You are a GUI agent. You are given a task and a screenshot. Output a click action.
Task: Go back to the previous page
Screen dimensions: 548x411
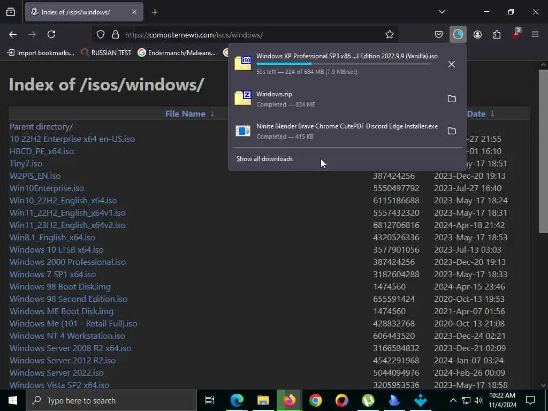click(x=13, y=34)
